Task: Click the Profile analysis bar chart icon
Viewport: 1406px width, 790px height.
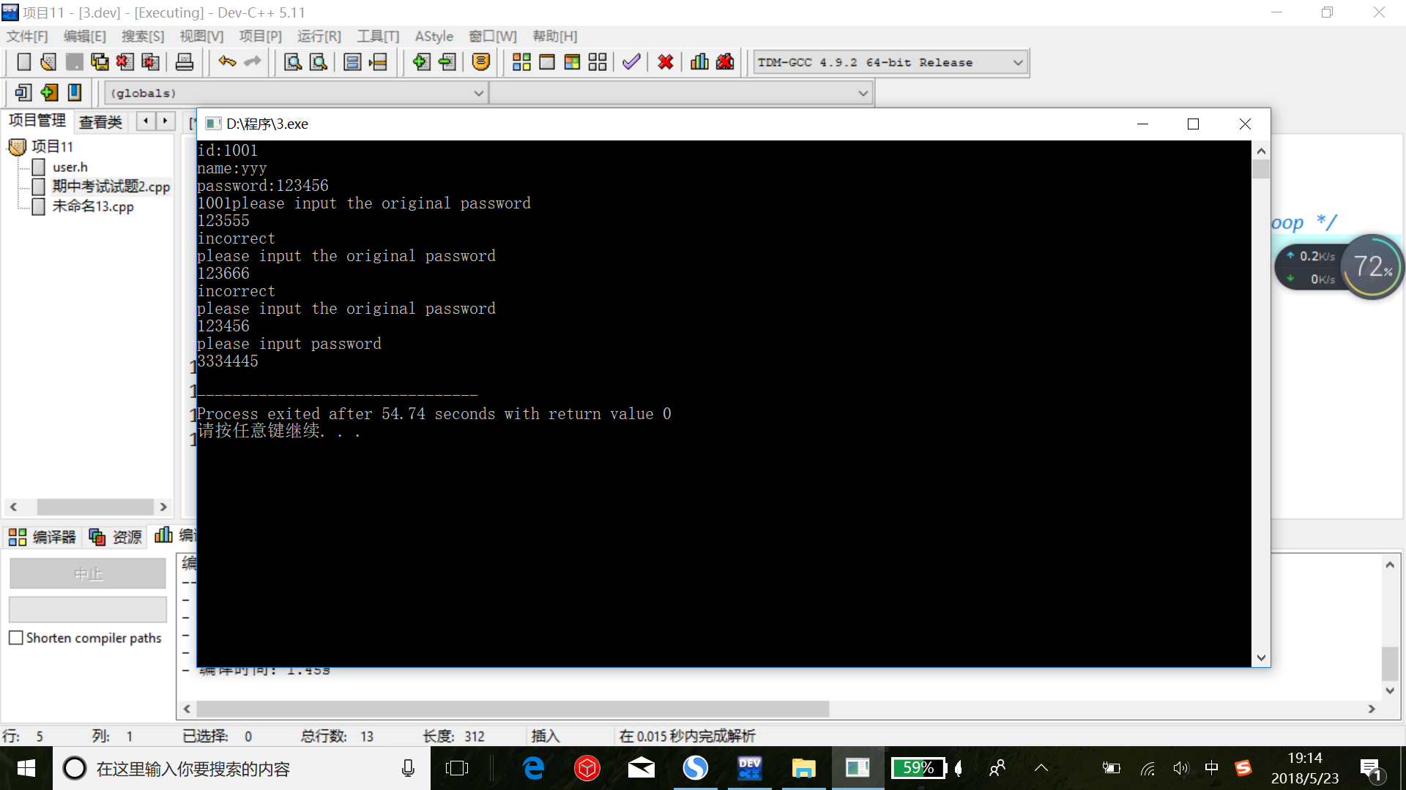Action: pos(699,62)
